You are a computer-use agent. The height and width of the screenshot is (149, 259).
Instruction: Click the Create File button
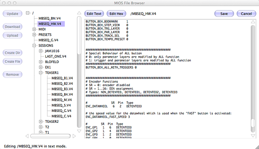coord(12,61)
